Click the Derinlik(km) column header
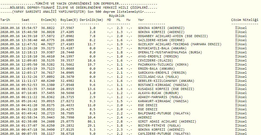This screenshot has height=135, width=261. click(x=92, y=20)
